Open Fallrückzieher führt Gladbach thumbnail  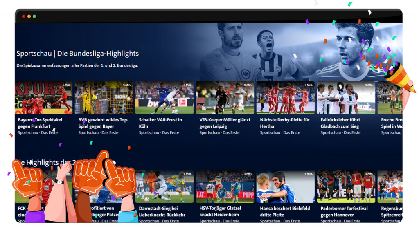(x=346, y=98)
